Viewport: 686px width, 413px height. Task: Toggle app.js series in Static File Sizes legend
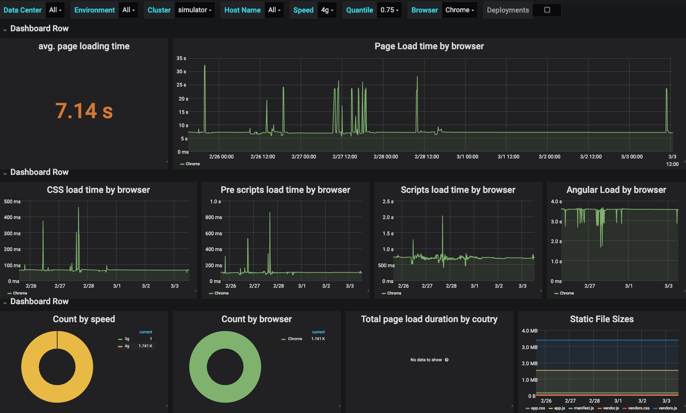(x=559, y=408)
